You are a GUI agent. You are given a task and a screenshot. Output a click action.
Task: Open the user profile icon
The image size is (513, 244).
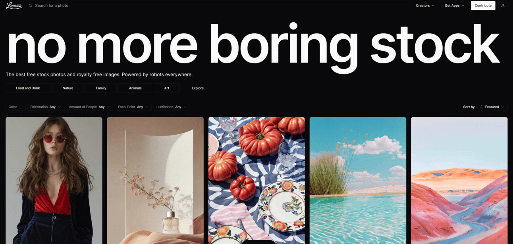(503, 6)
